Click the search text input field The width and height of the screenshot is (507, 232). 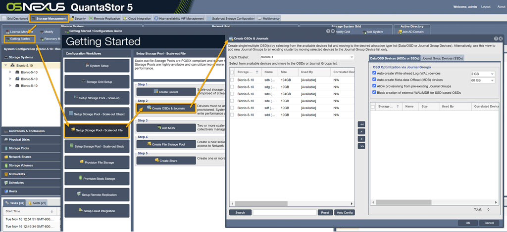tap(285, 213)
